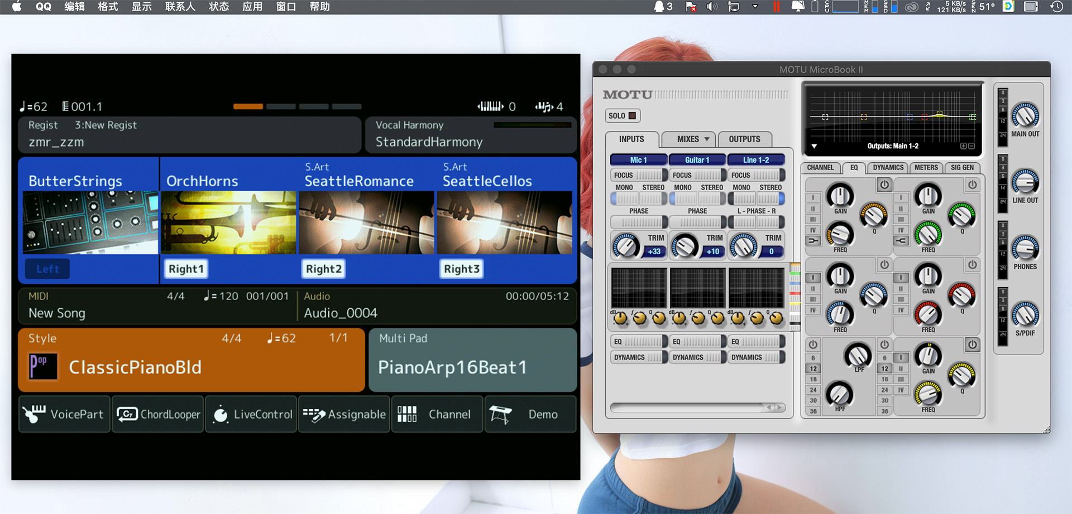Viewport: 1072px width, 514px height.
Task: Open ClassicPianoBld style selection
Action: click(192, 360)
